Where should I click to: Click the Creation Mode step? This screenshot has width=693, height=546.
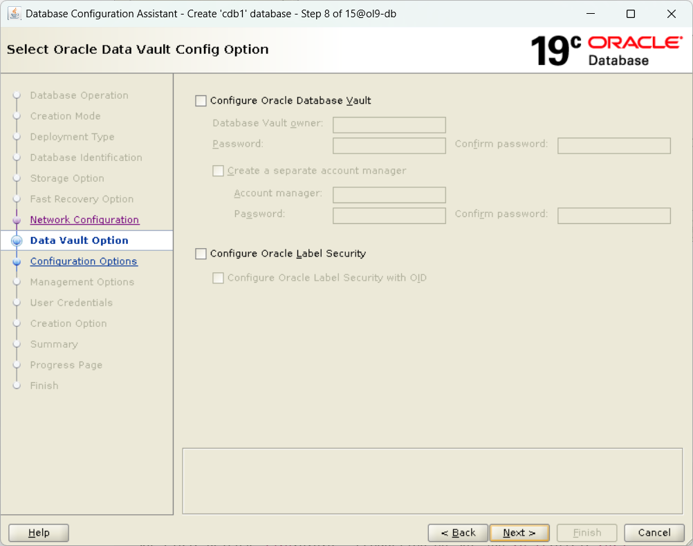pyautogui.click(x=66, y=116)
